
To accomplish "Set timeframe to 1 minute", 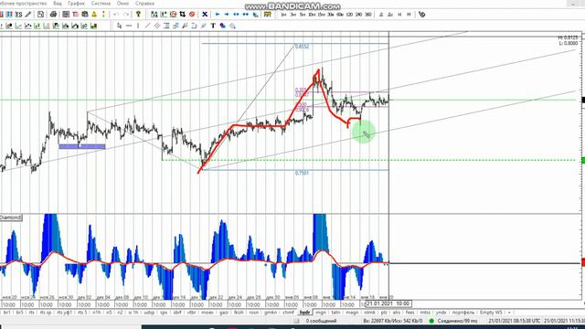I will (x=283, y=15).
